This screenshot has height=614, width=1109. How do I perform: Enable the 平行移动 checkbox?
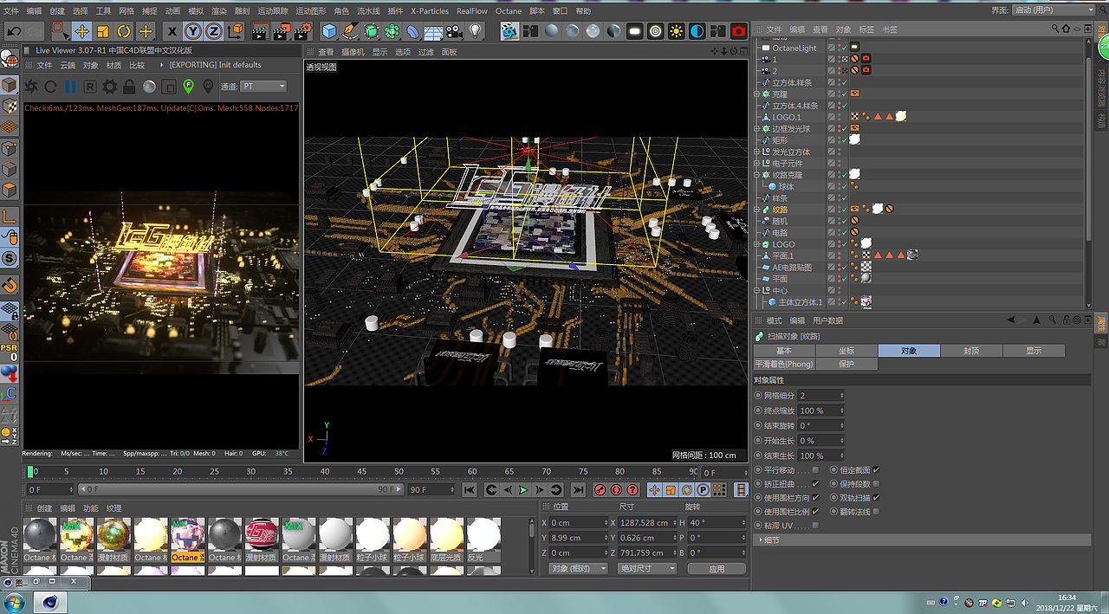point(816,470)
